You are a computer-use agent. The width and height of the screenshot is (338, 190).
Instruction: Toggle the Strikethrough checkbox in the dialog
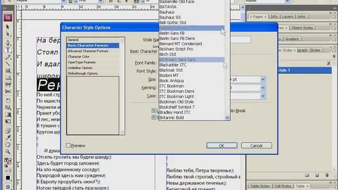click(154, 117)
